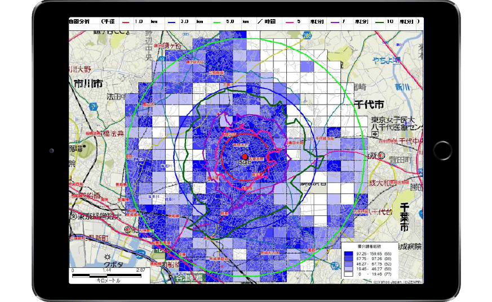Viewport: 492px width, 302px height.
Task: Select the dark green 10-minute drive swatch
Action: [x=379, y=22]
